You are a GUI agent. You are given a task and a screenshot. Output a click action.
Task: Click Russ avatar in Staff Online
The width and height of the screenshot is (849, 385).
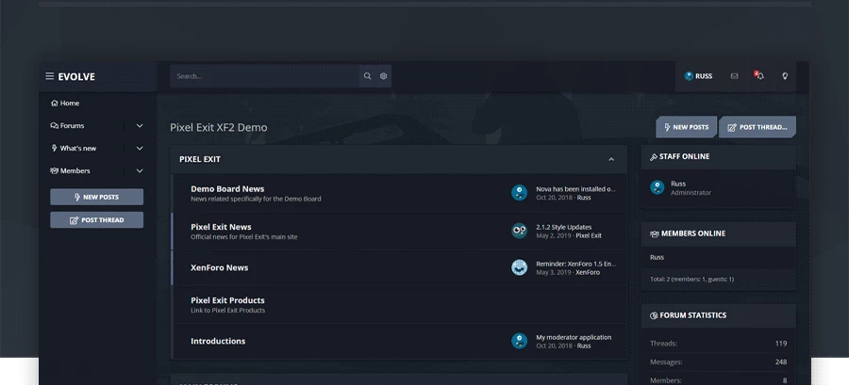click(x=658, y=187)
